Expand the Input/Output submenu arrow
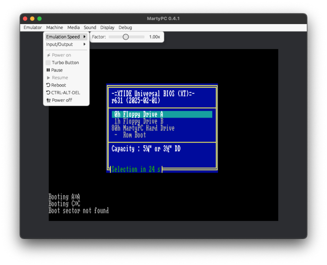This screenshot has height=265, width=327. coord(85,44)
